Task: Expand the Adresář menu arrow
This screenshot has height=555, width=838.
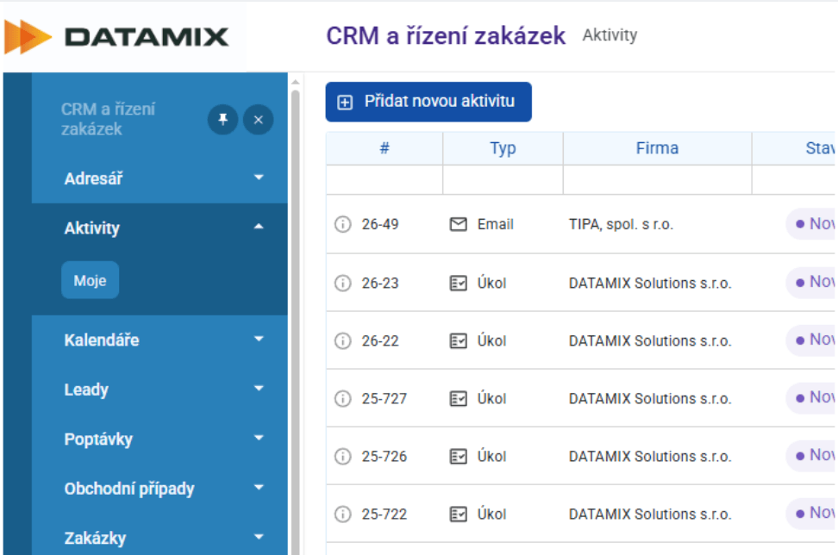Action: [x=259, y=178]
